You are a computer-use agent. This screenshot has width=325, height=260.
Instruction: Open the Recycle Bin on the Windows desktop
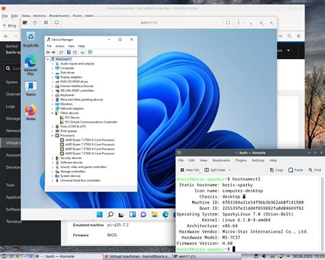click(x=31, y=39)
